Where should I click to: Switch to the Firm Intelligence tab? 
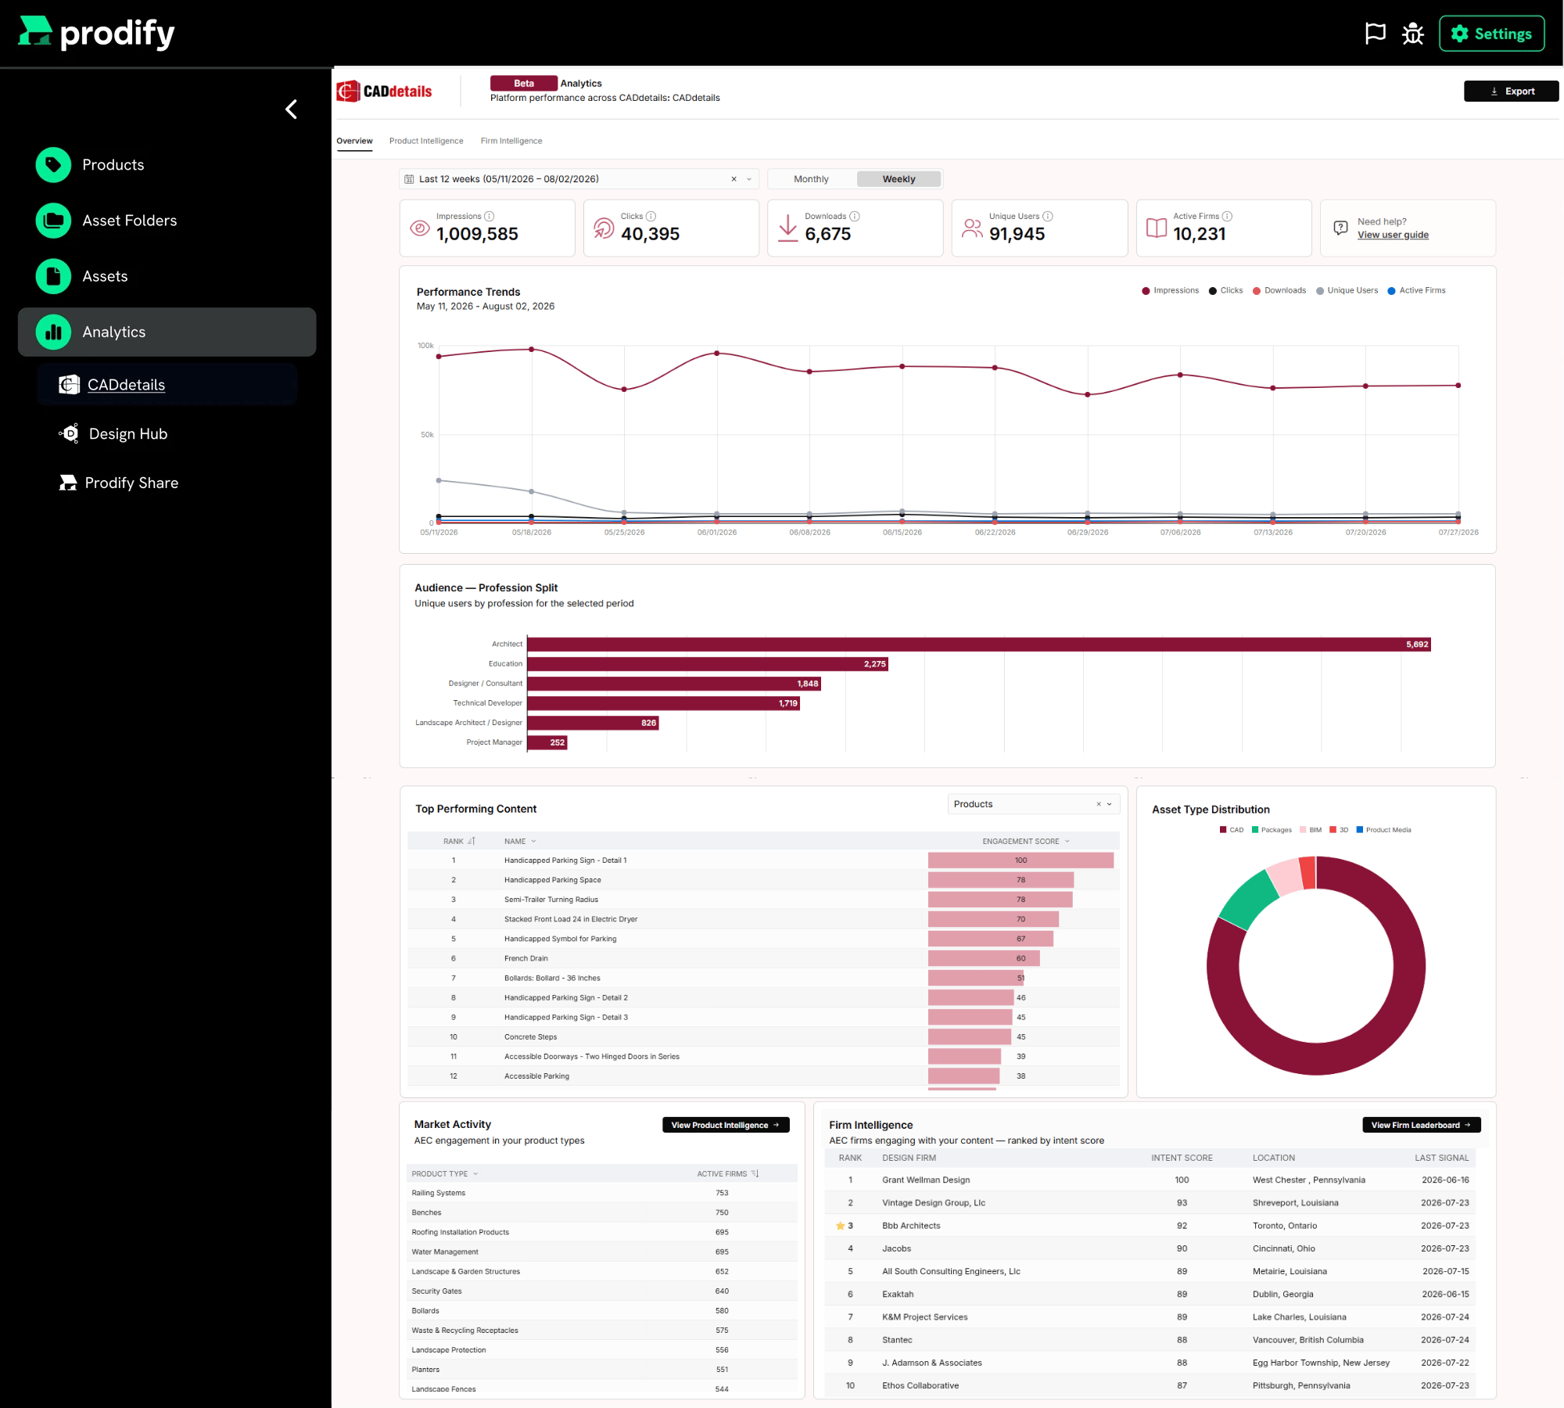point(511,141)
